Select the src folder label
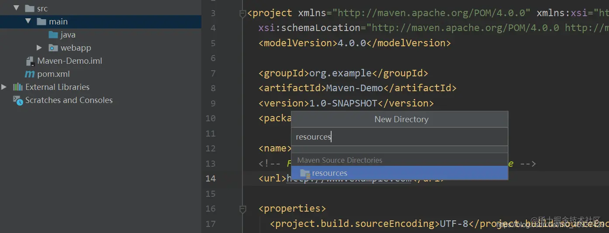Screen dimensions: 609x233 click(42, 8)
